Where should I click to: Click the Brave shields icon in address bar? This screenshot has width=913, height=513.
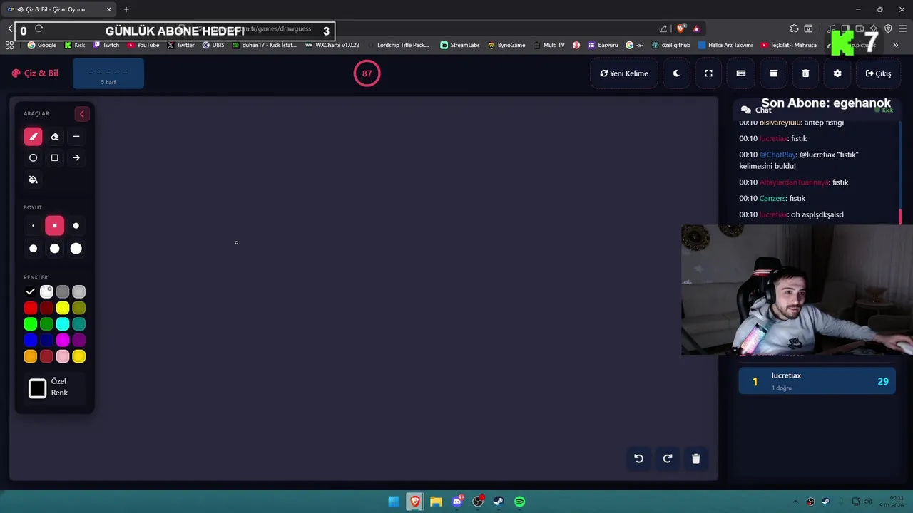681,28
